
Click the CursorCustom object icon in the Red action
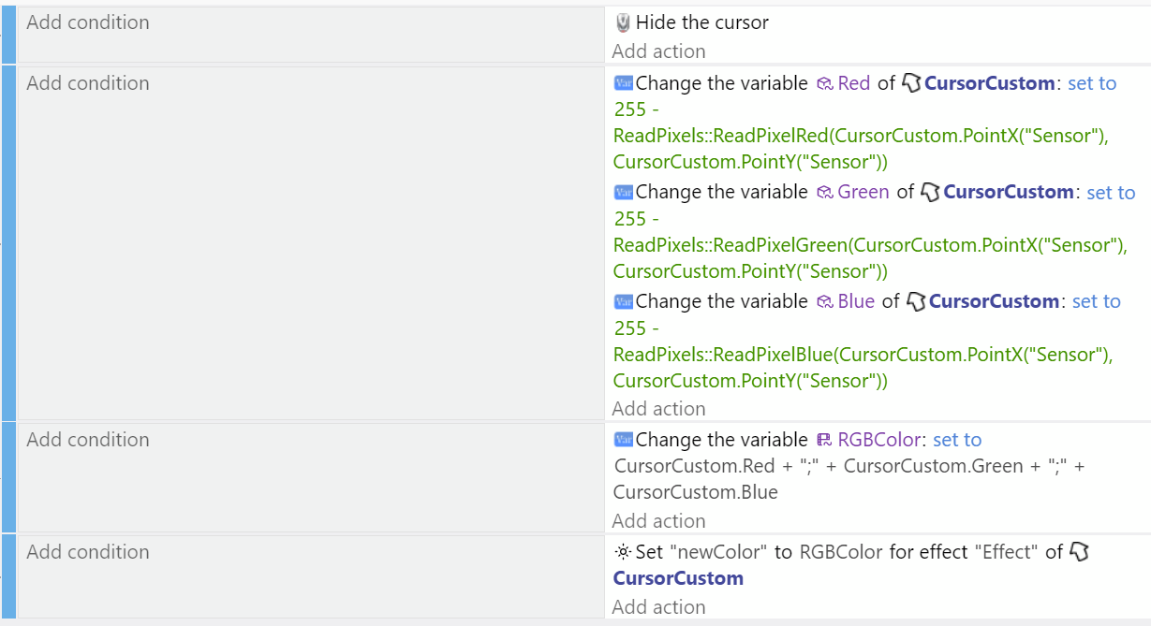(911, 83)
